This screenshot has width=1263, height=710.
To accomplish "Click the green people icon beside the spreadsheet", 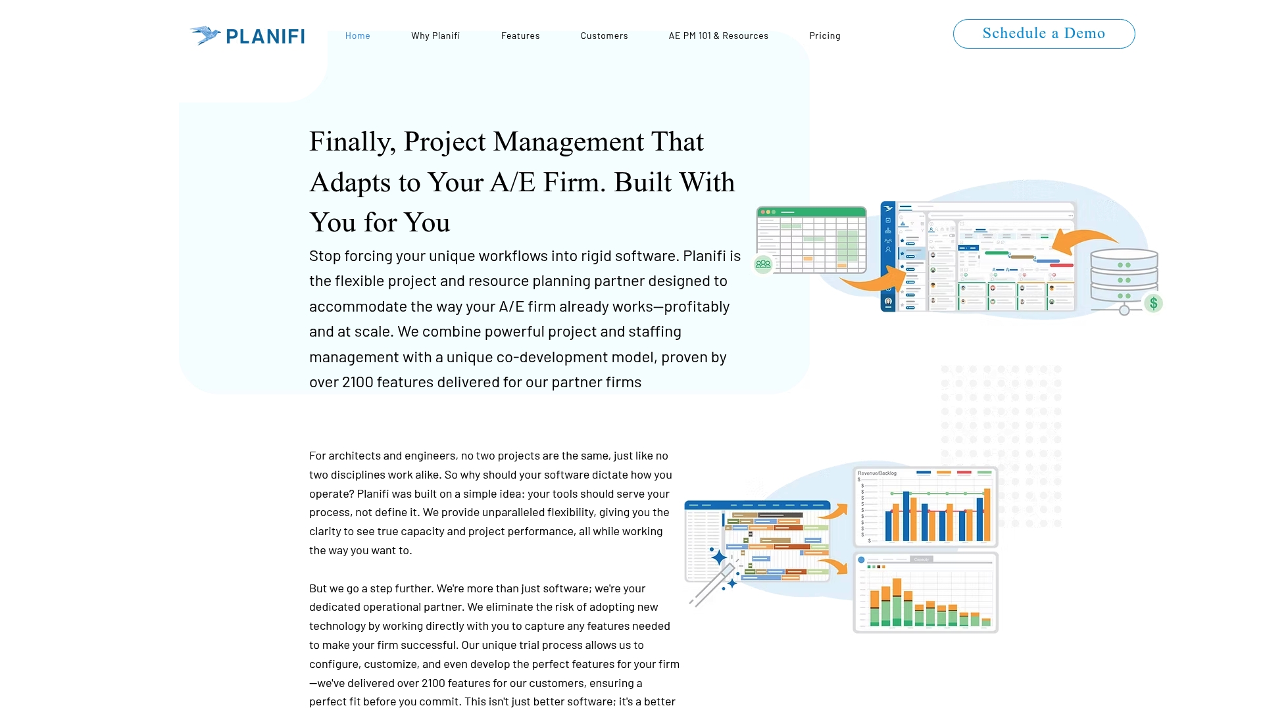I will coord(763,264).
